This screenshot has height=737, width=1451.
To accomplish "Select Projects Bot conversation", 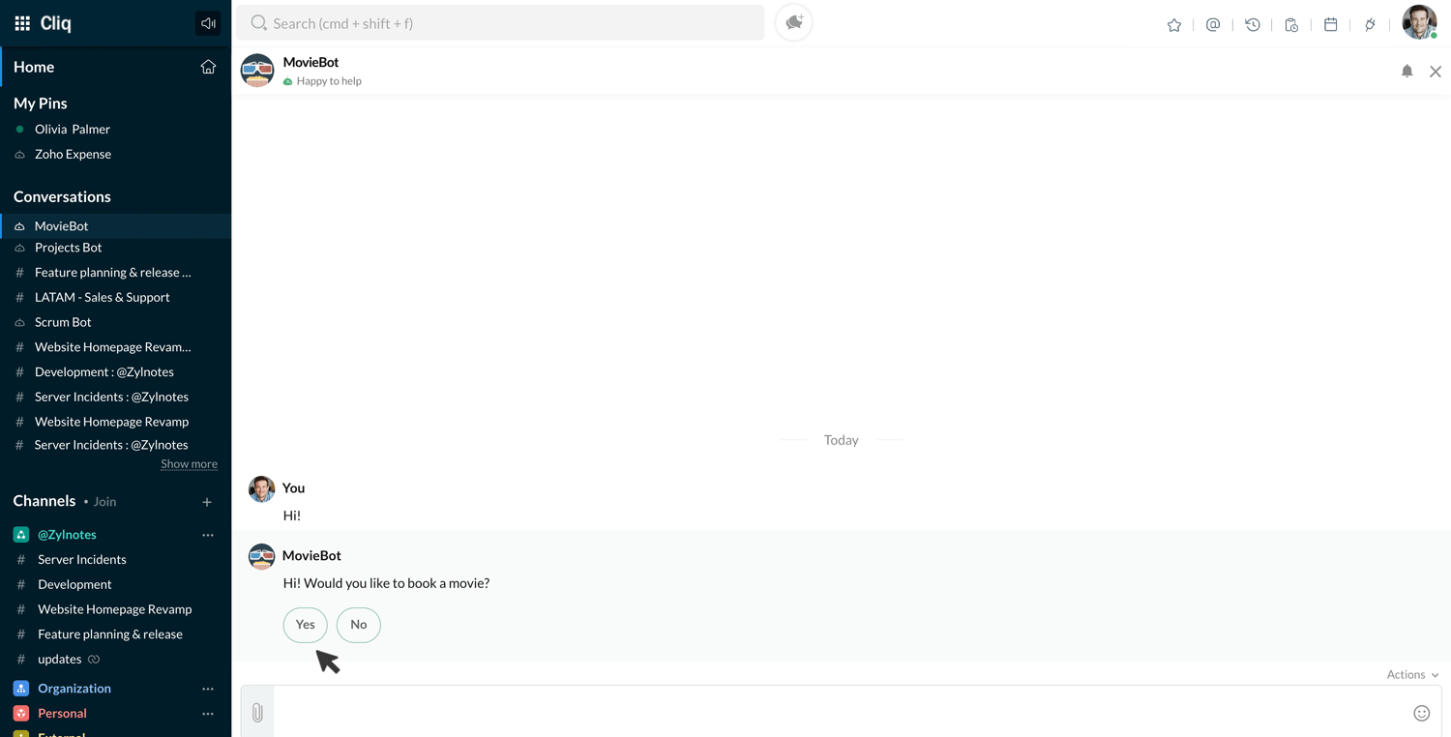I will (x=68, y=248).
